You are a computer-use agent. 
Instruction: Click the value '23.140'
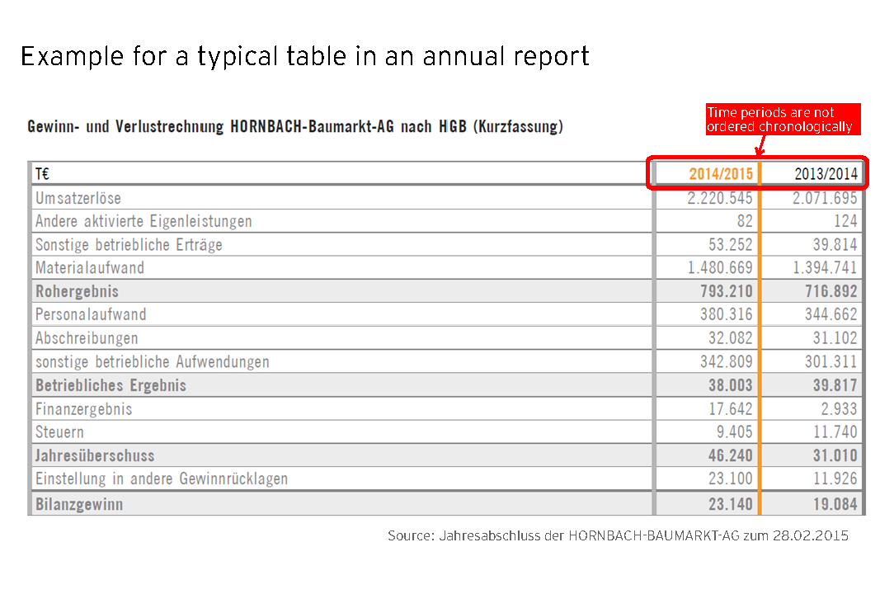(731, 504)
